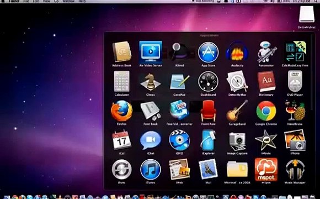Open iChat

(x=151, y=140)
